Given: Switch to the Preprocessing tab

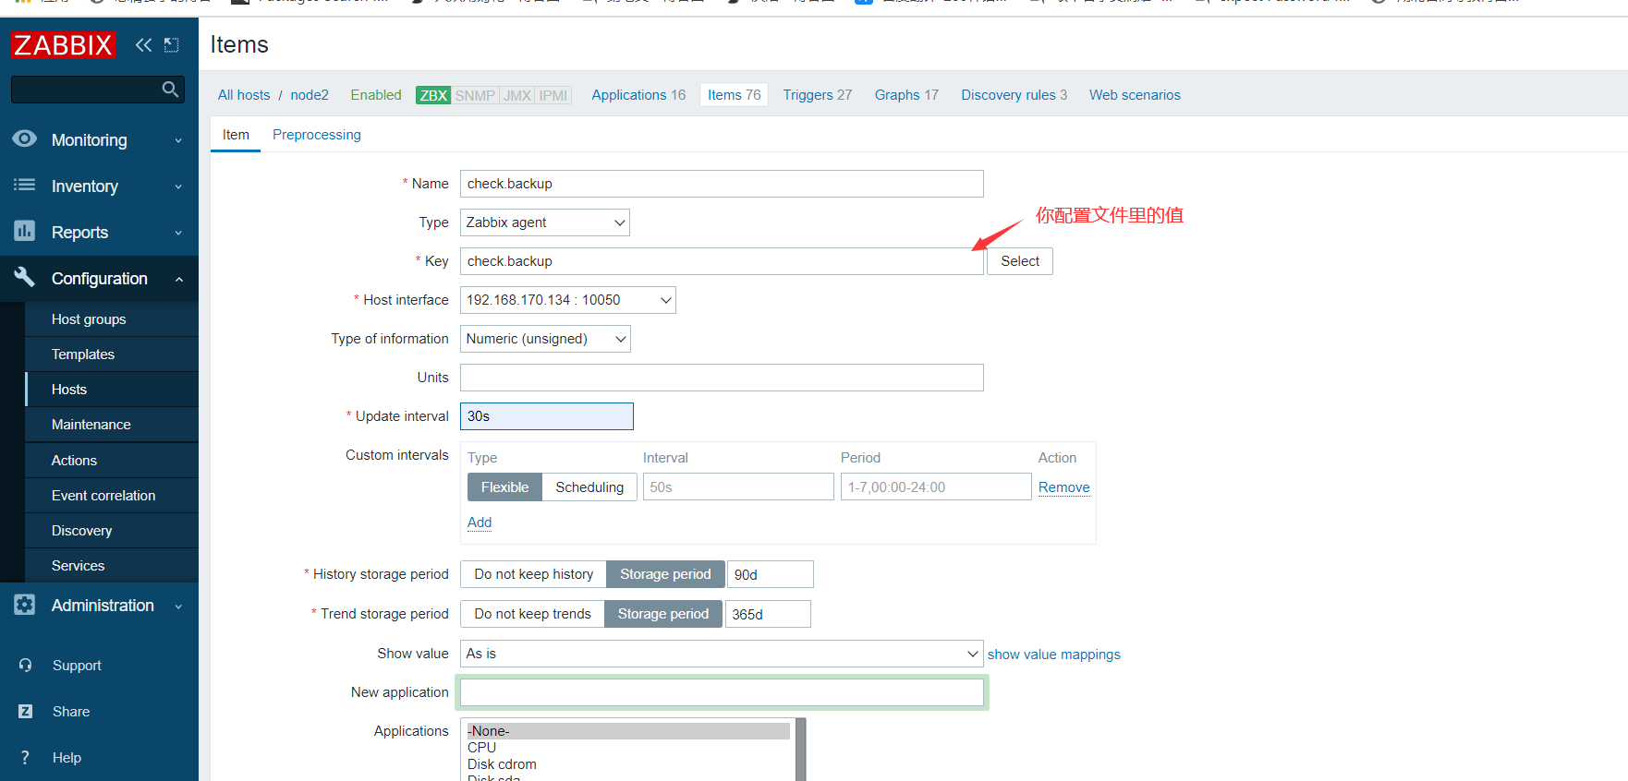Looking at the screenshot, I should pyautogui.click(x=317, y=135).
